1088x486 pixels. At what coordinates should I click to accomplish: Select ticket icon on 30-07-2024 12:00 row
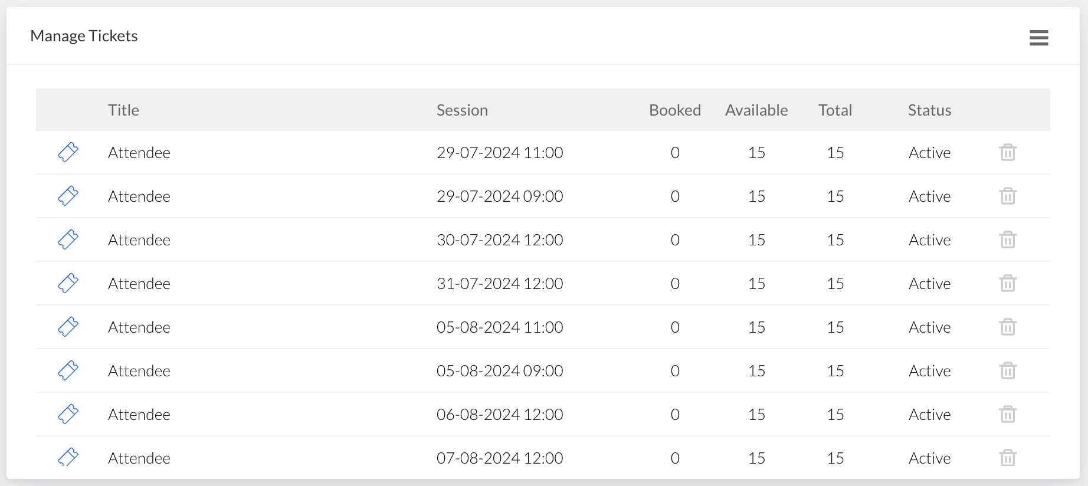pyautogui.click(x=68, y=240)
